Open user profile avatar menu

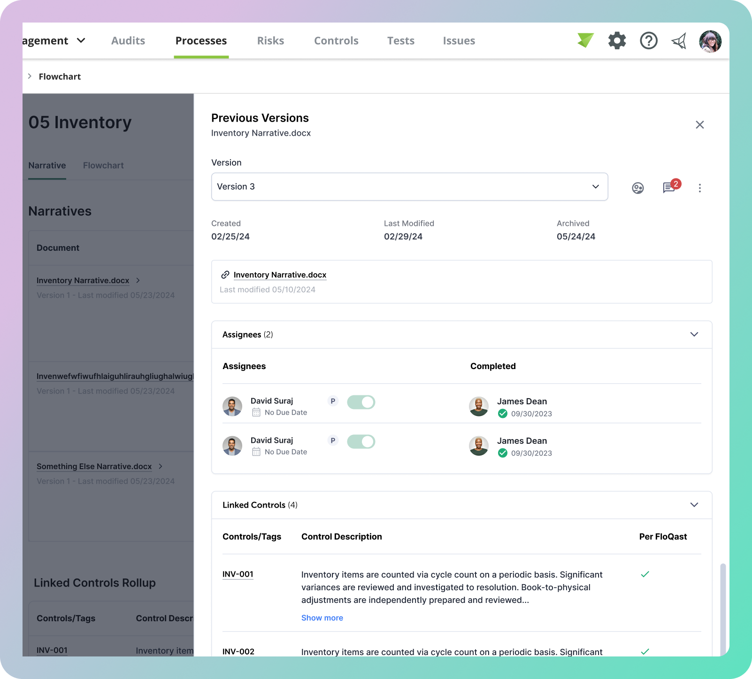(710, 41)
